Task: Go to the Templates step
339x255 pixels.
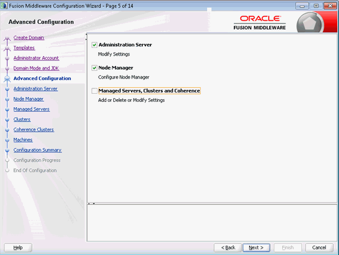Action: pos(24,48)
